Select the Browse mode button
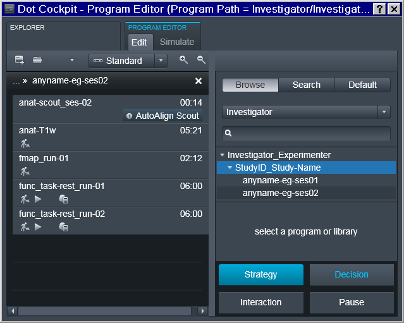404x323 pixels. point(250,85)
